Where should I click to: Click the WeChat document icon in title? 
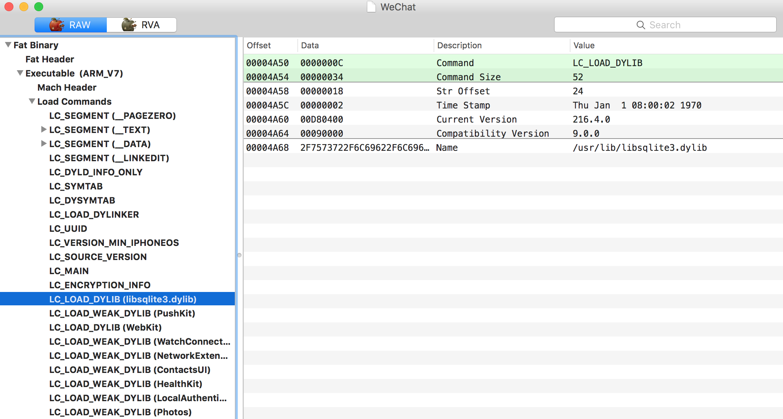point(371,7)
